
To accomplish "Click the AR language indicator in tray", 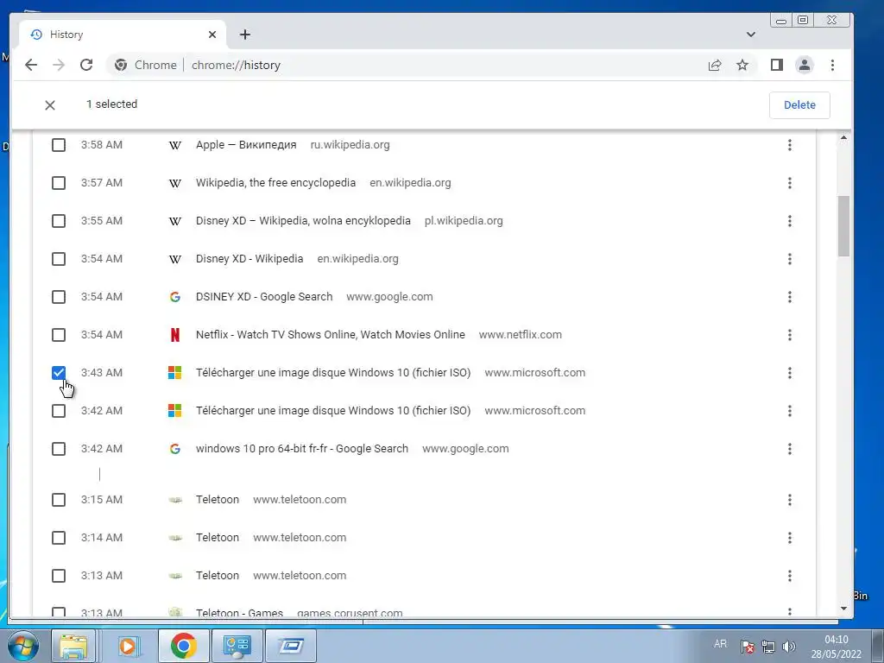I will pos(720,644).
